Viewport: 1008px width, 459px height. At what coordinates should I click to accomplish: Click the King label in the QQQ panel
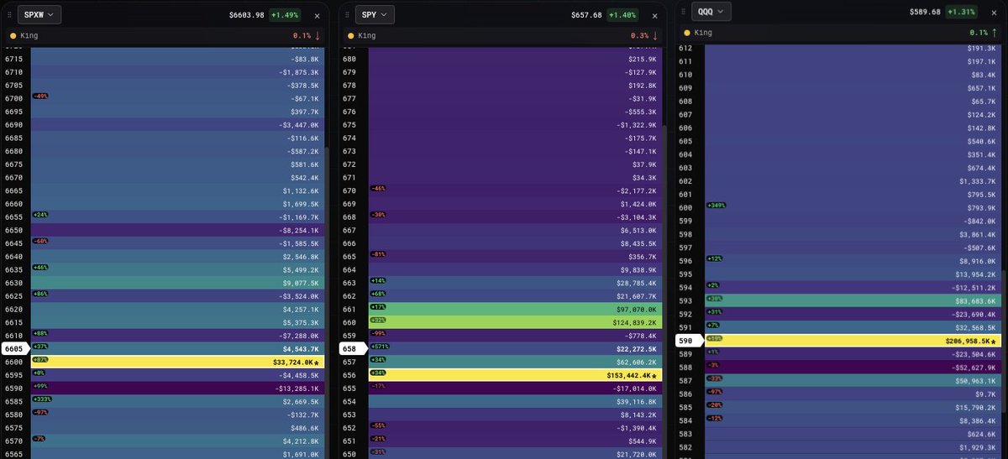pyautogui.click(x=704, y=33)
